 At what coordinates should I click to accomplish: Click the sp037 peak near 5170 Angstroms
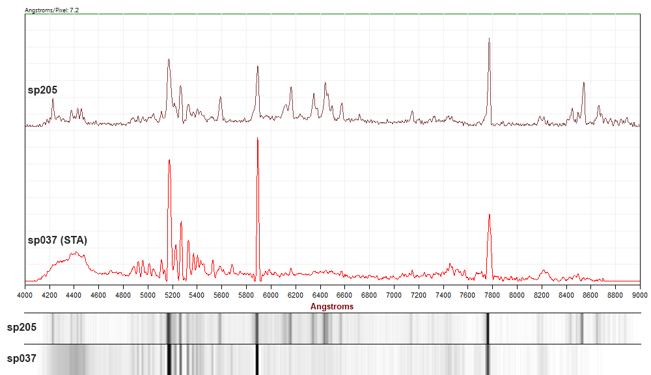coord(169,161)
